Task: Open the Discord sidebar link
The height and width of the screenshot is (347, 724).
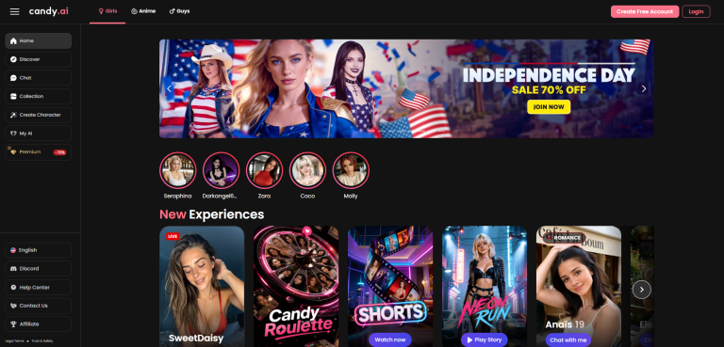Action: (39, 269)
